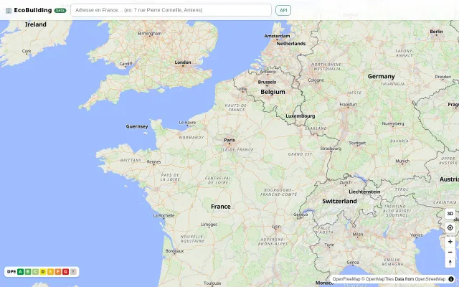Viewport: 459px width, 287px height.
Task: Click the NORMANDY region label
Action: (191, 138)
